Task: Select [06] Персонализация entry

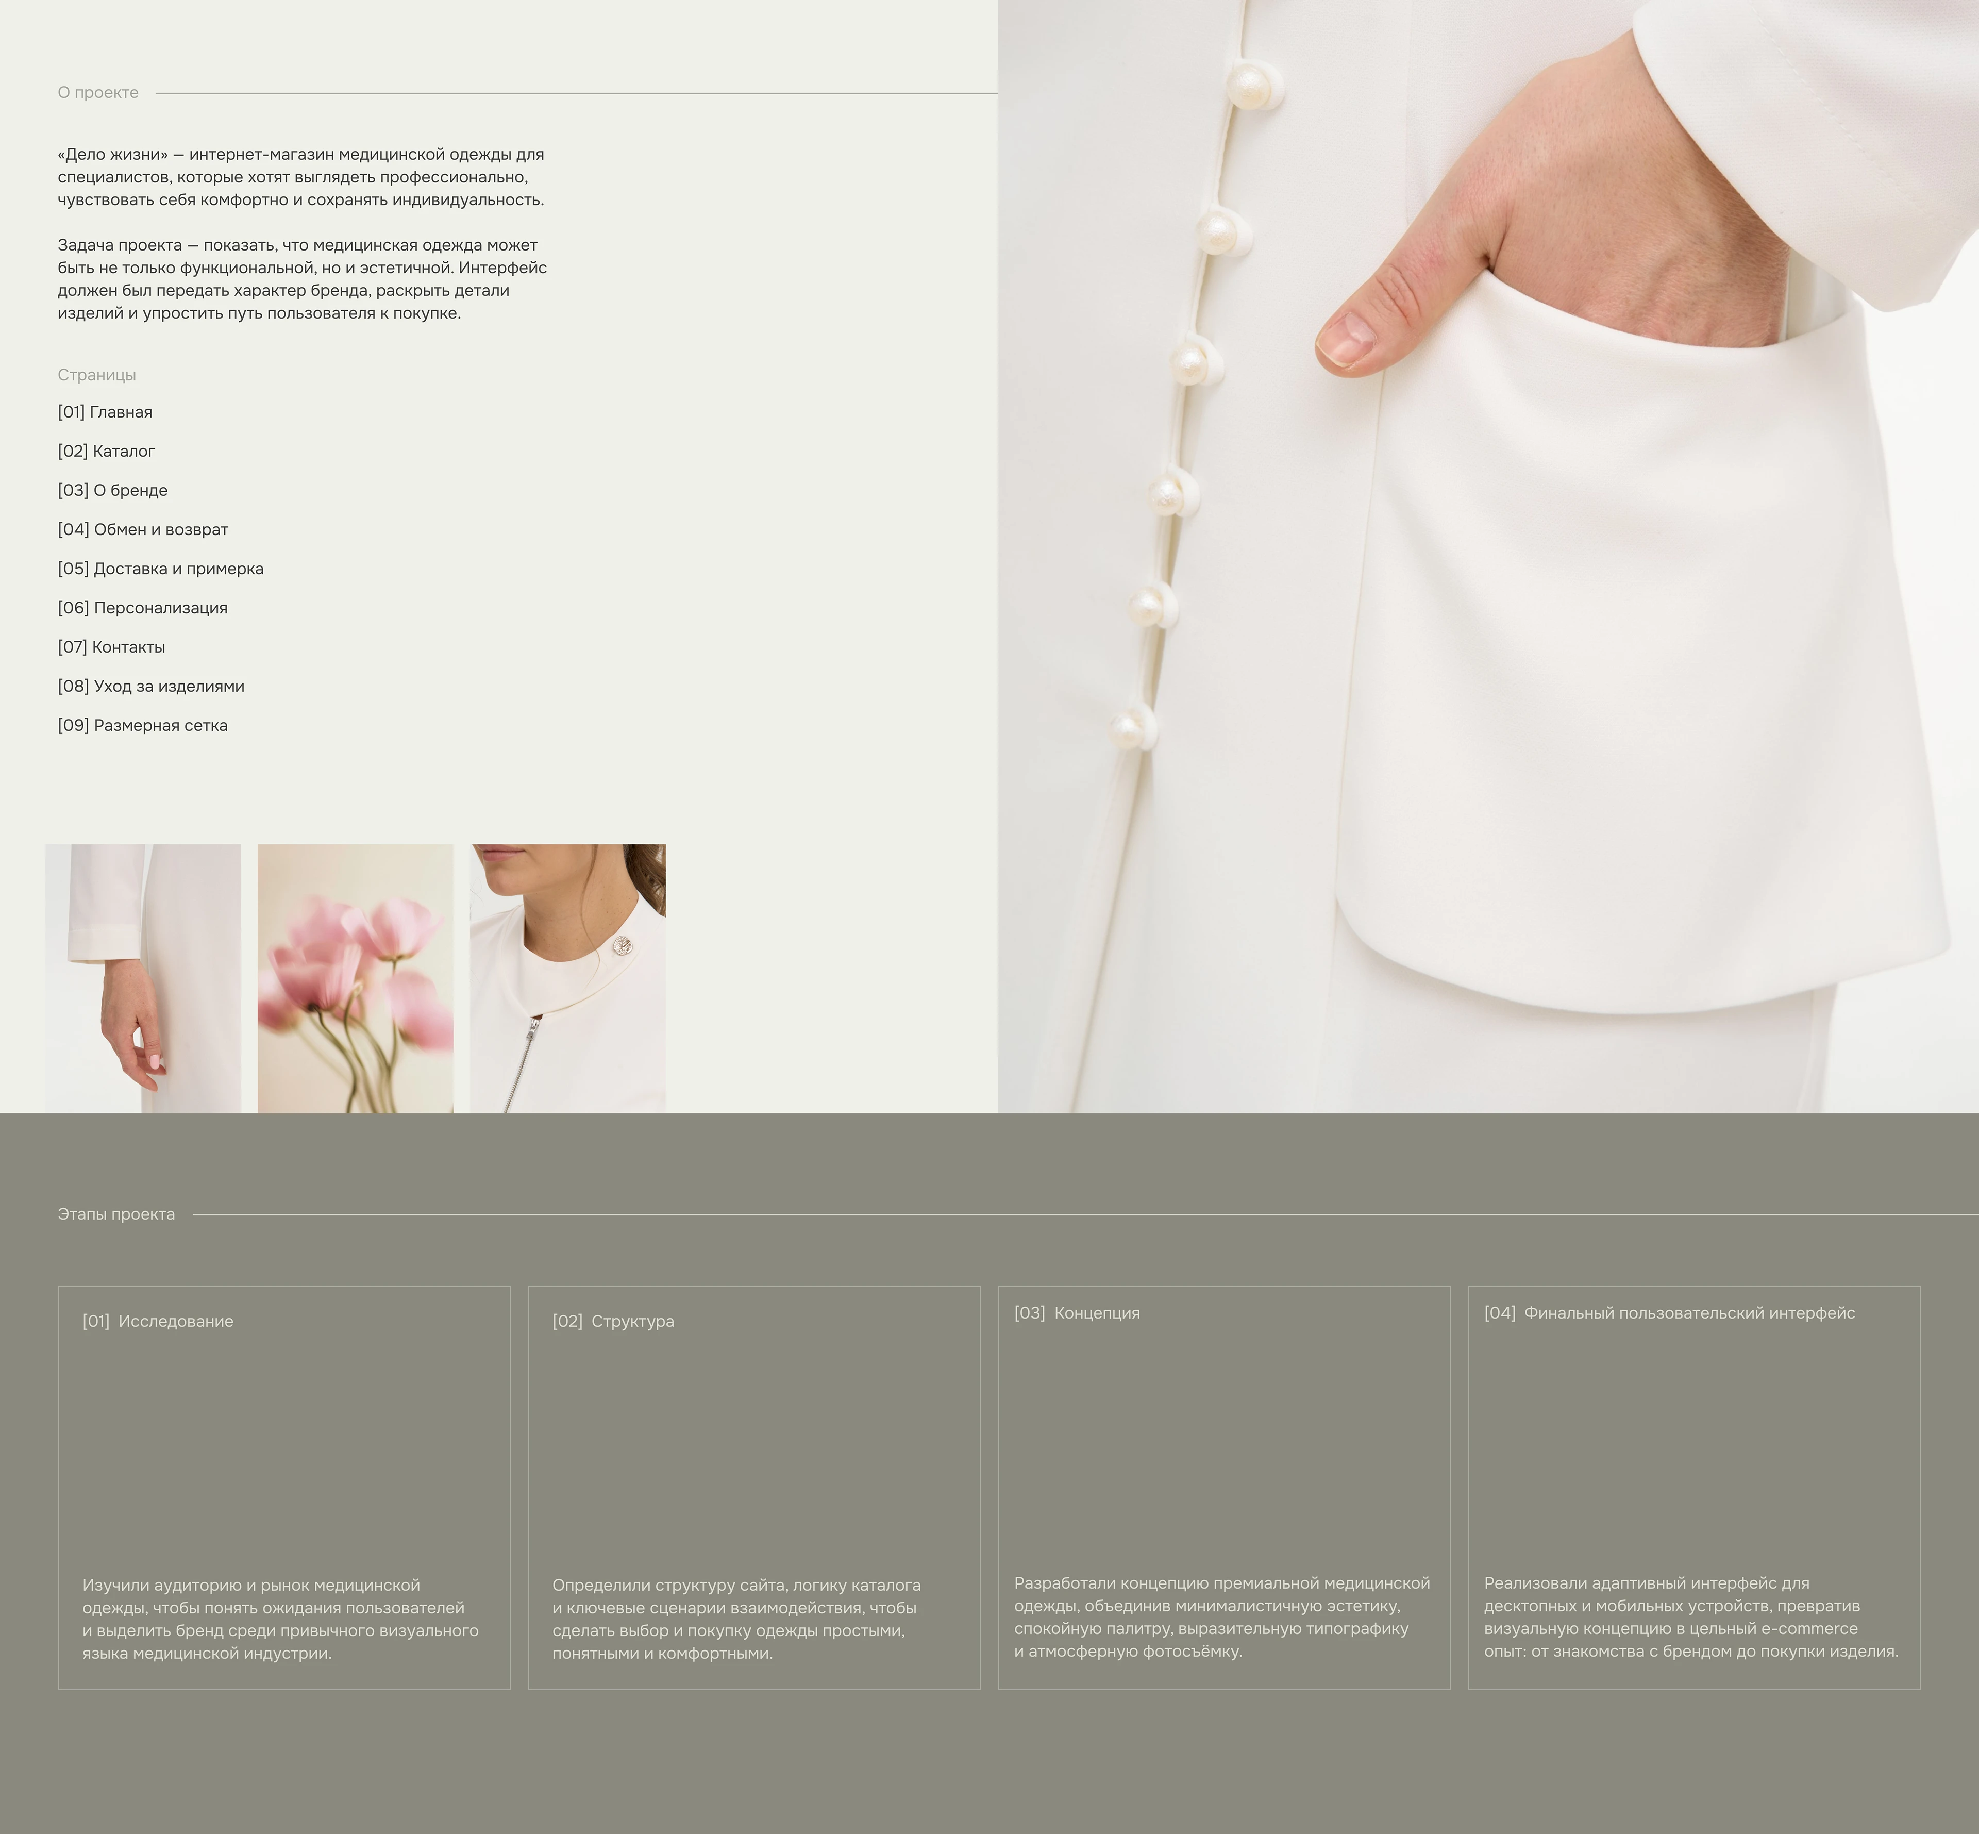Action: (143, 607)
